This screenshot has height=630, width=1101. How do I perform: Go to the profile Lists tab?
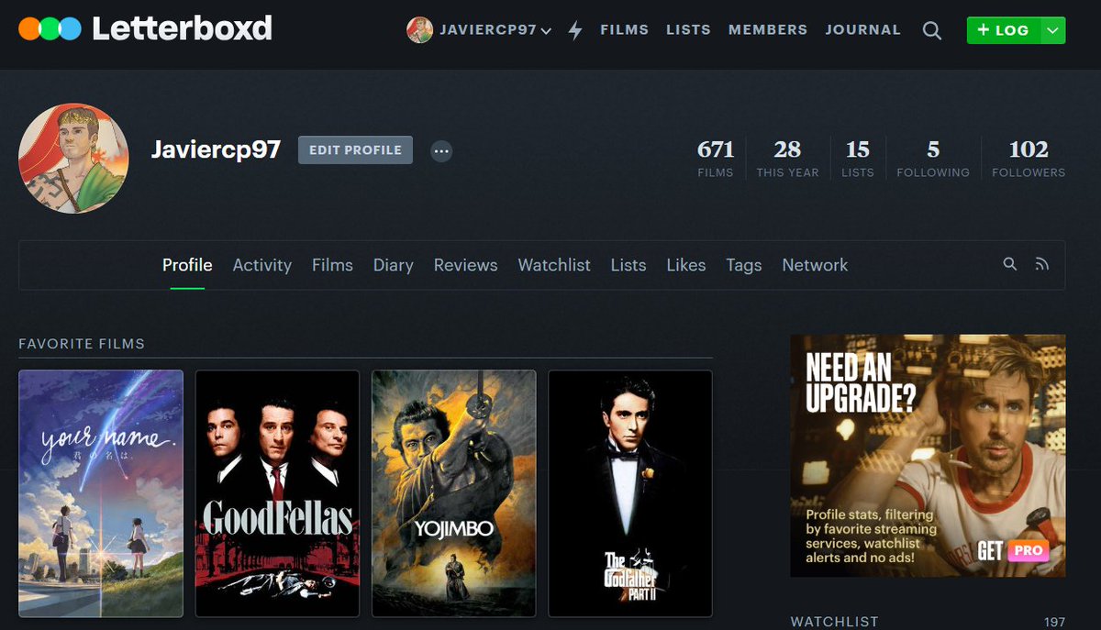[x=628, y=265]
